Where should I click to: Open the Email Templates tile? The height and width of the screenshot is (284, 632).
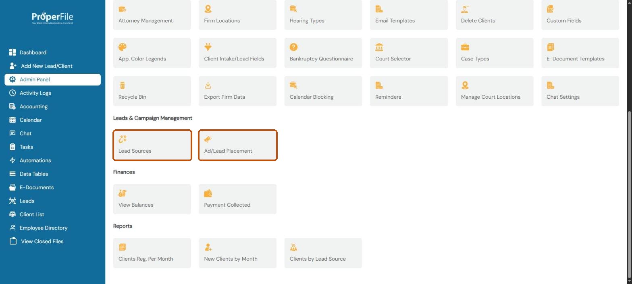click(x=409, y=15)
